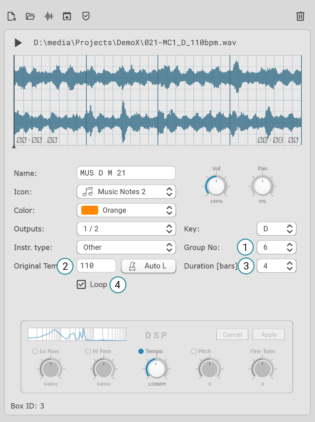315x422 pixels.
Task: Click the Fine Tune knob
Action: pyautogui.click(x=263, y=369)
